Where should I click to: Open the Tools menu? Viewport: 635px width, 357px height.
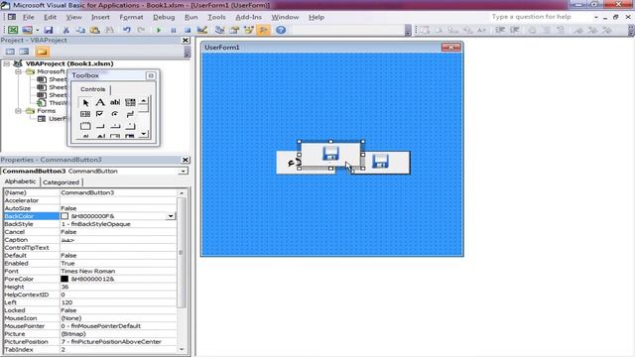216,17
